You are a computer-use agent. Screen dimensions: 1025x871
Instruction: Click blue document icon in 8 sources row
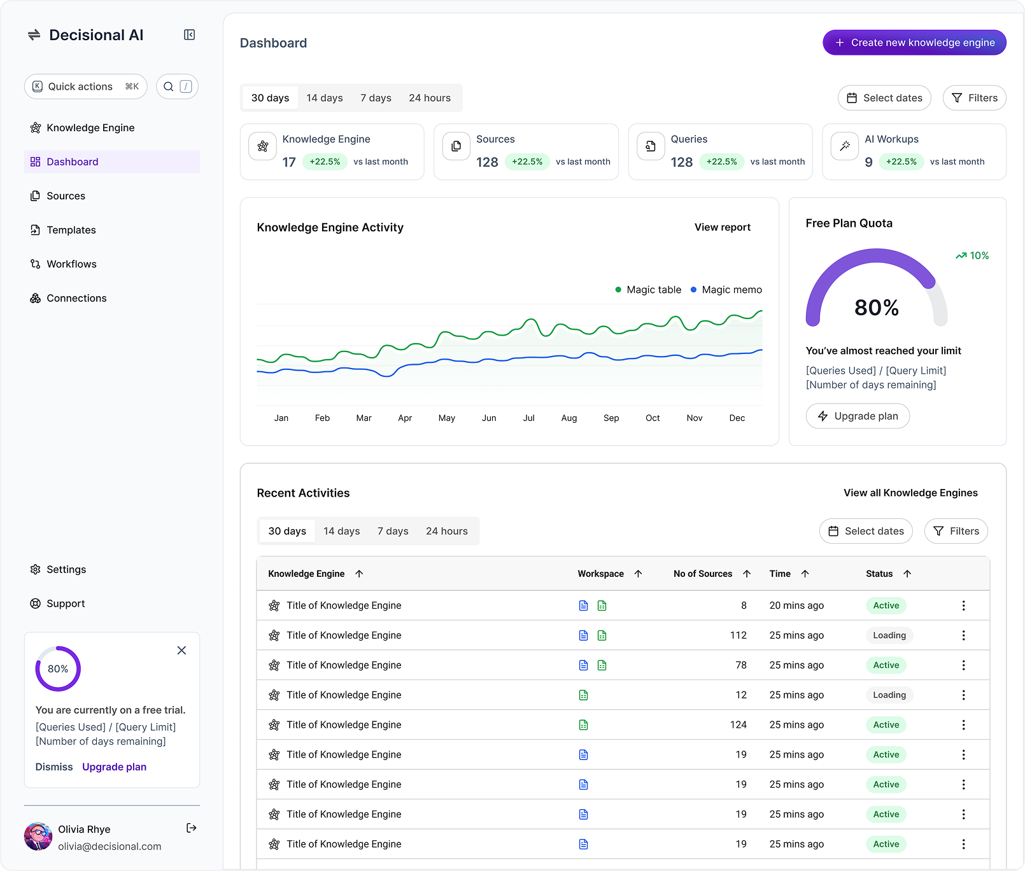tap(583, 605)
